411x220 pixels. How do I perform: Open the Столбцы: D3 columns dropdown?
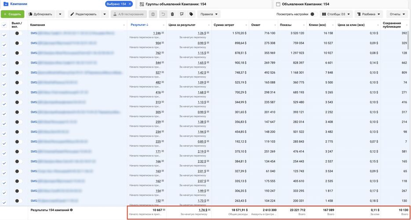pyautogui.click(x=336, y=14)
